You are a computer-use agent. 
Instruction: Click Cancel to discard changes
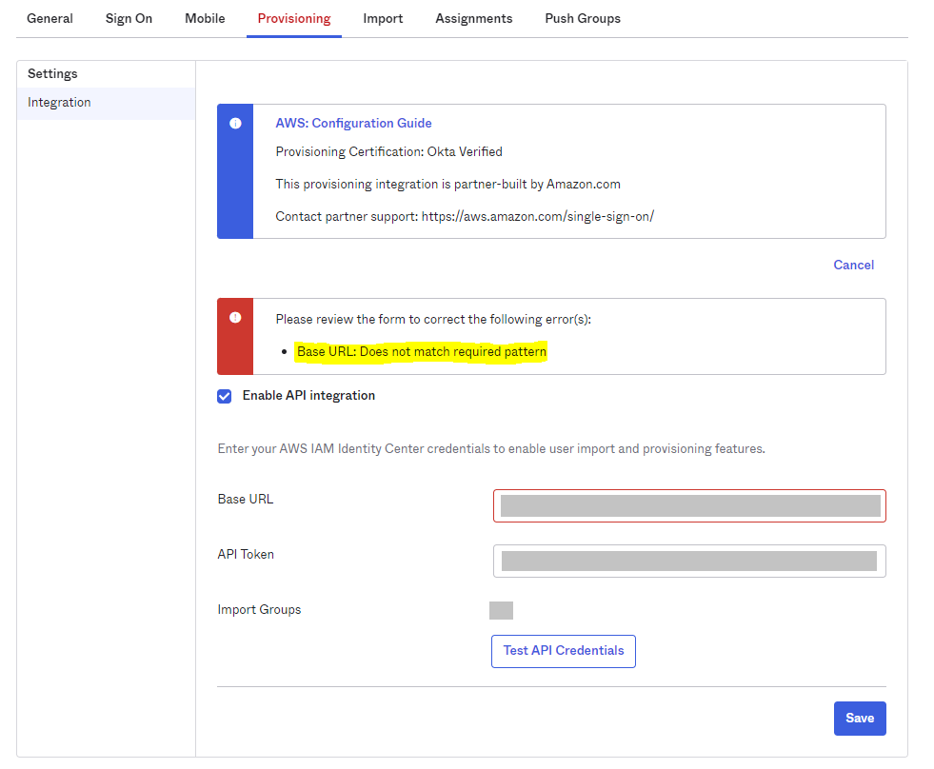pos(853,266)
